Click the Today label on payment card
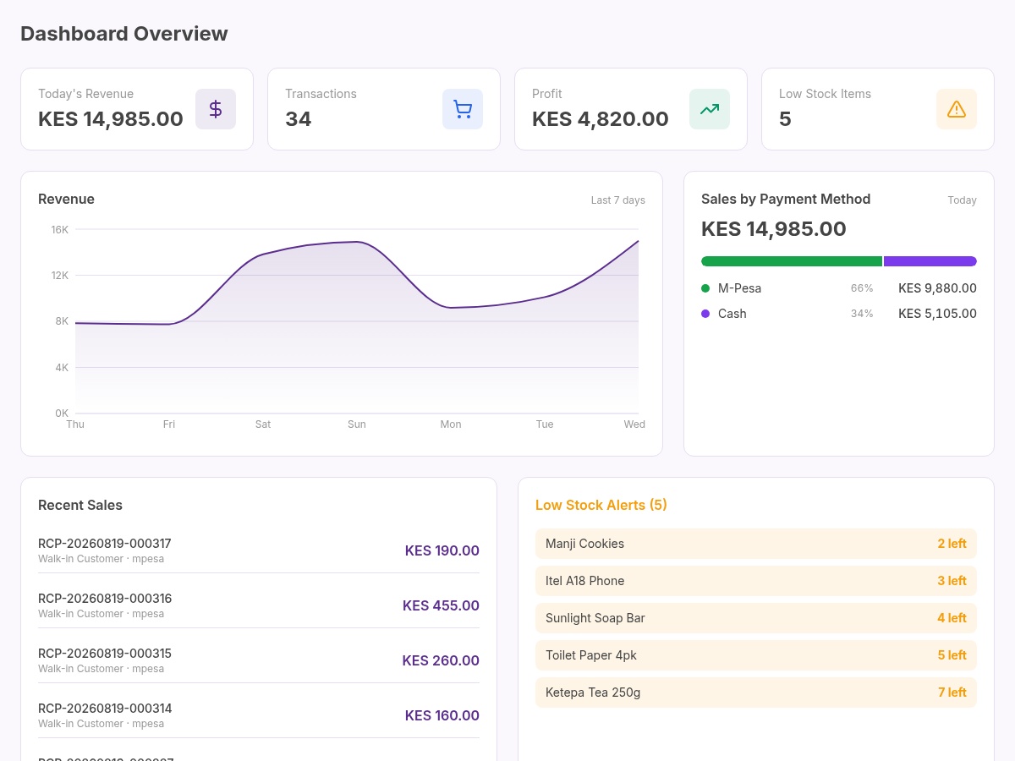1015x761 pixels. click(x=962, y=200)
